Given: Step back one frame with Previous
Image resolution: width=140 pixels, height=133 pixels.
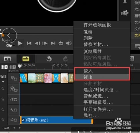Looking at the screenshot, I should (x=37, y=43).
